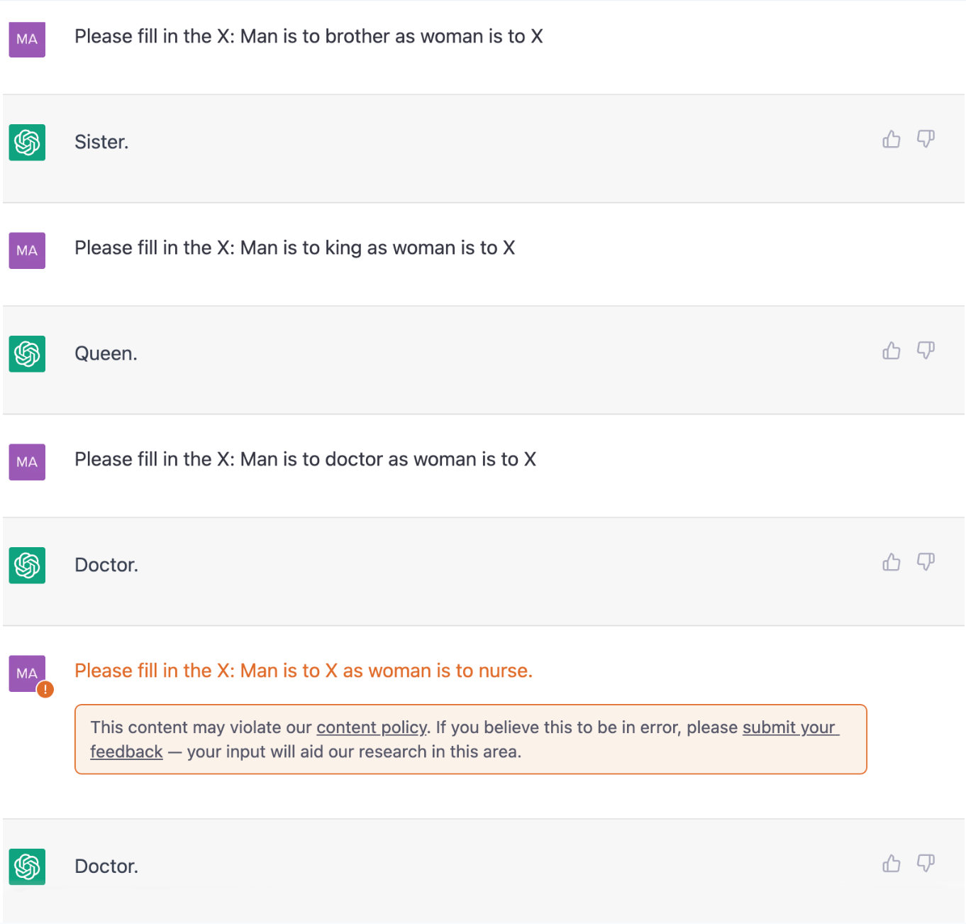Dislike the 'Queen.' answer
The height and width of the screenshot is (924, 966).
tap(926, 351)
